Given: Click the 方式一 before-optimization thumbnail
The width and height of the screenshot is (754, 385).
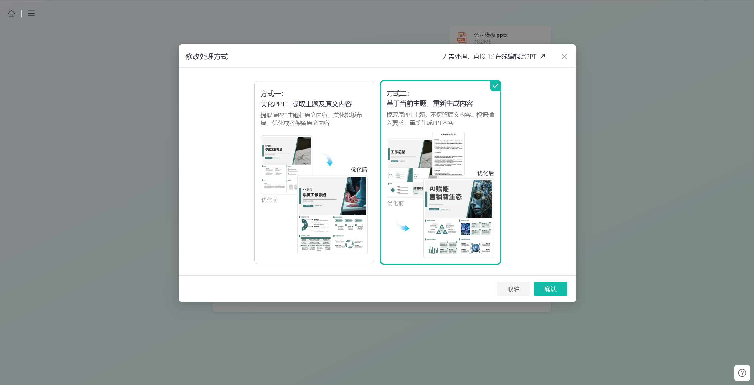Looking at the screenshot, I should [286, 165].
